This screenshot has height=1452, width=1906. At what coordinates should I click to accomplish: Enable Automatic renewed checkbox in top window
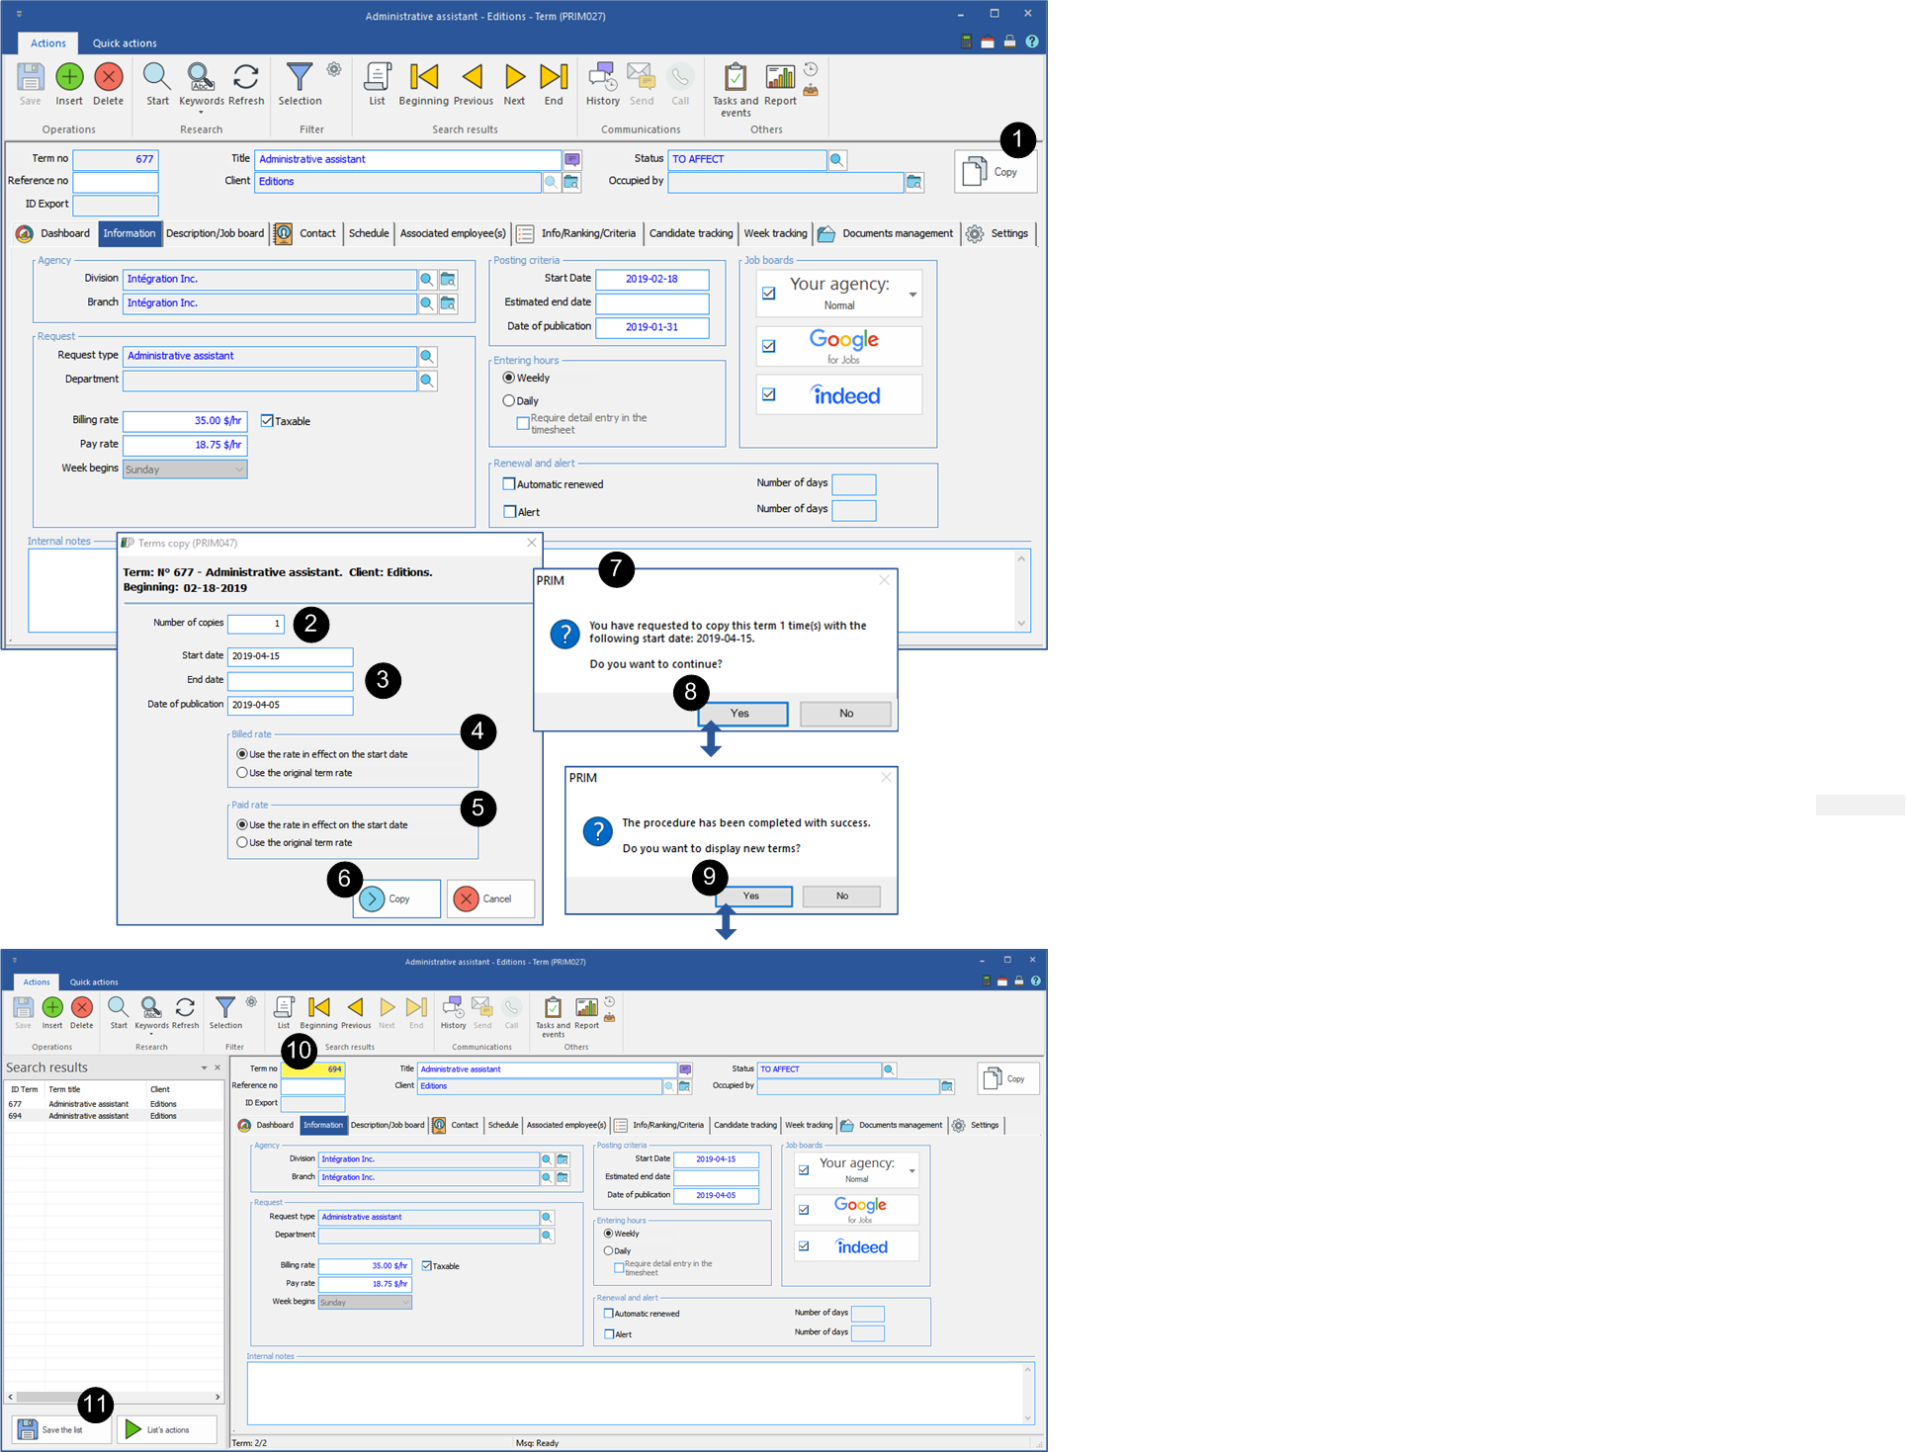[x=509, y=484]
